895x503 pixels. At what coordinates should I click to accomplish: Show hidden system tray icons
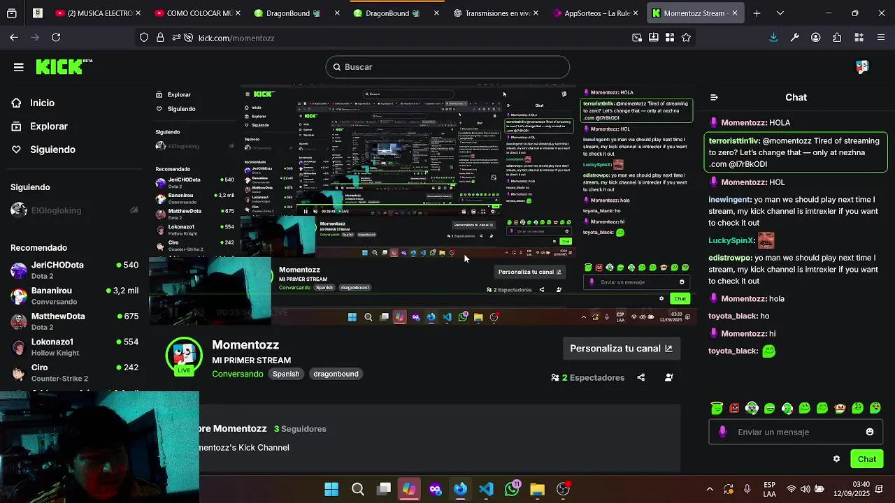(710, 489)
